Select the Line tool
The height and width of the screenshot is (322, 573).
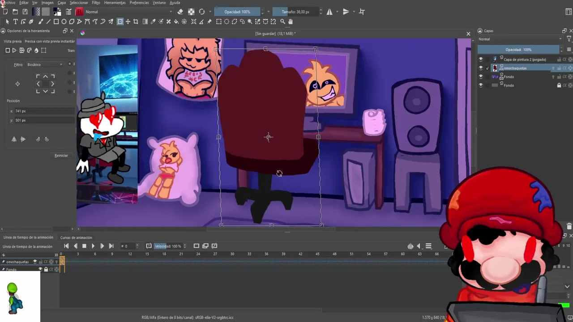48,21
